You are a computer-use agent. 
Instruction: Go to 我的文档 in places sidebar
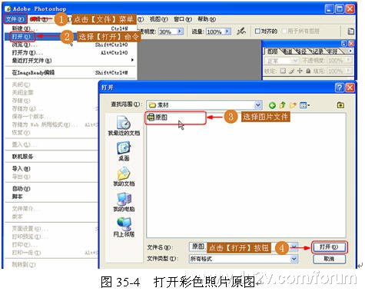124,177
